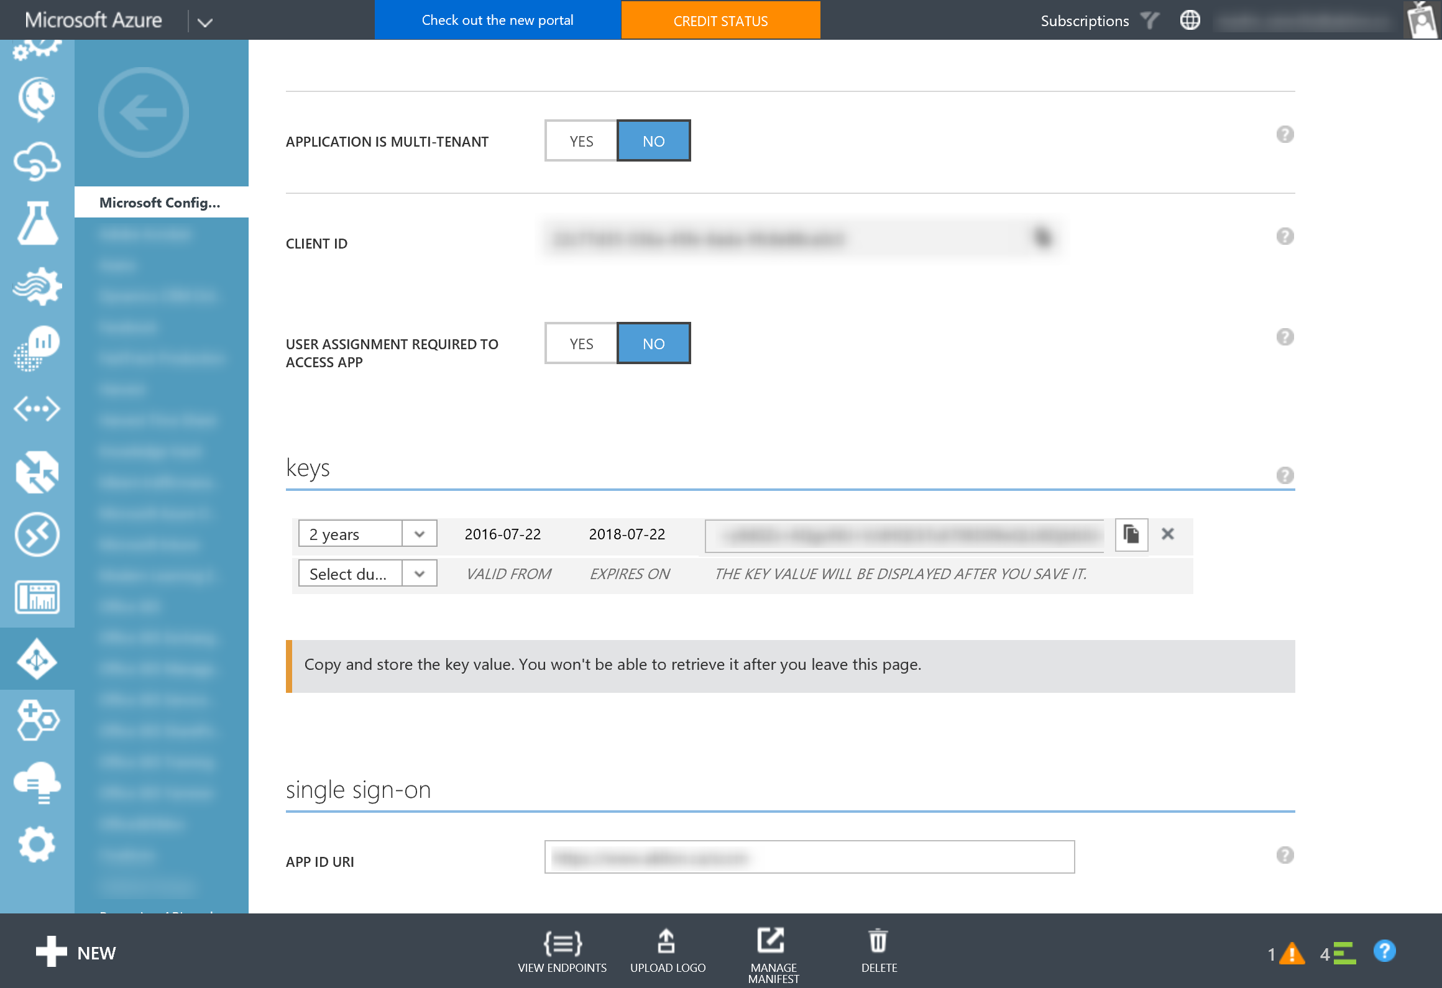1442x988 pixels.
Task: Toggle User Assignment Required to YES
Action: (x=582, y=343)
